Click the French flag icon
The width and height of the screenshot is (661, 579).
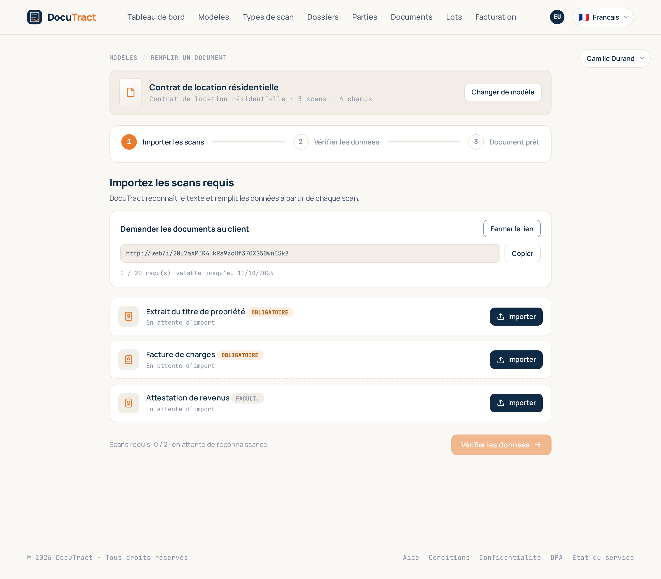(x=584, y=17)
